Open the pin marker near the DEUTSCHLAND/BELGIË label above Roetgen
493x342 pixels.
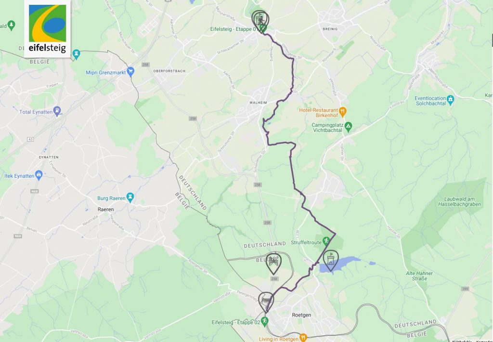click(x=273, y=263)
